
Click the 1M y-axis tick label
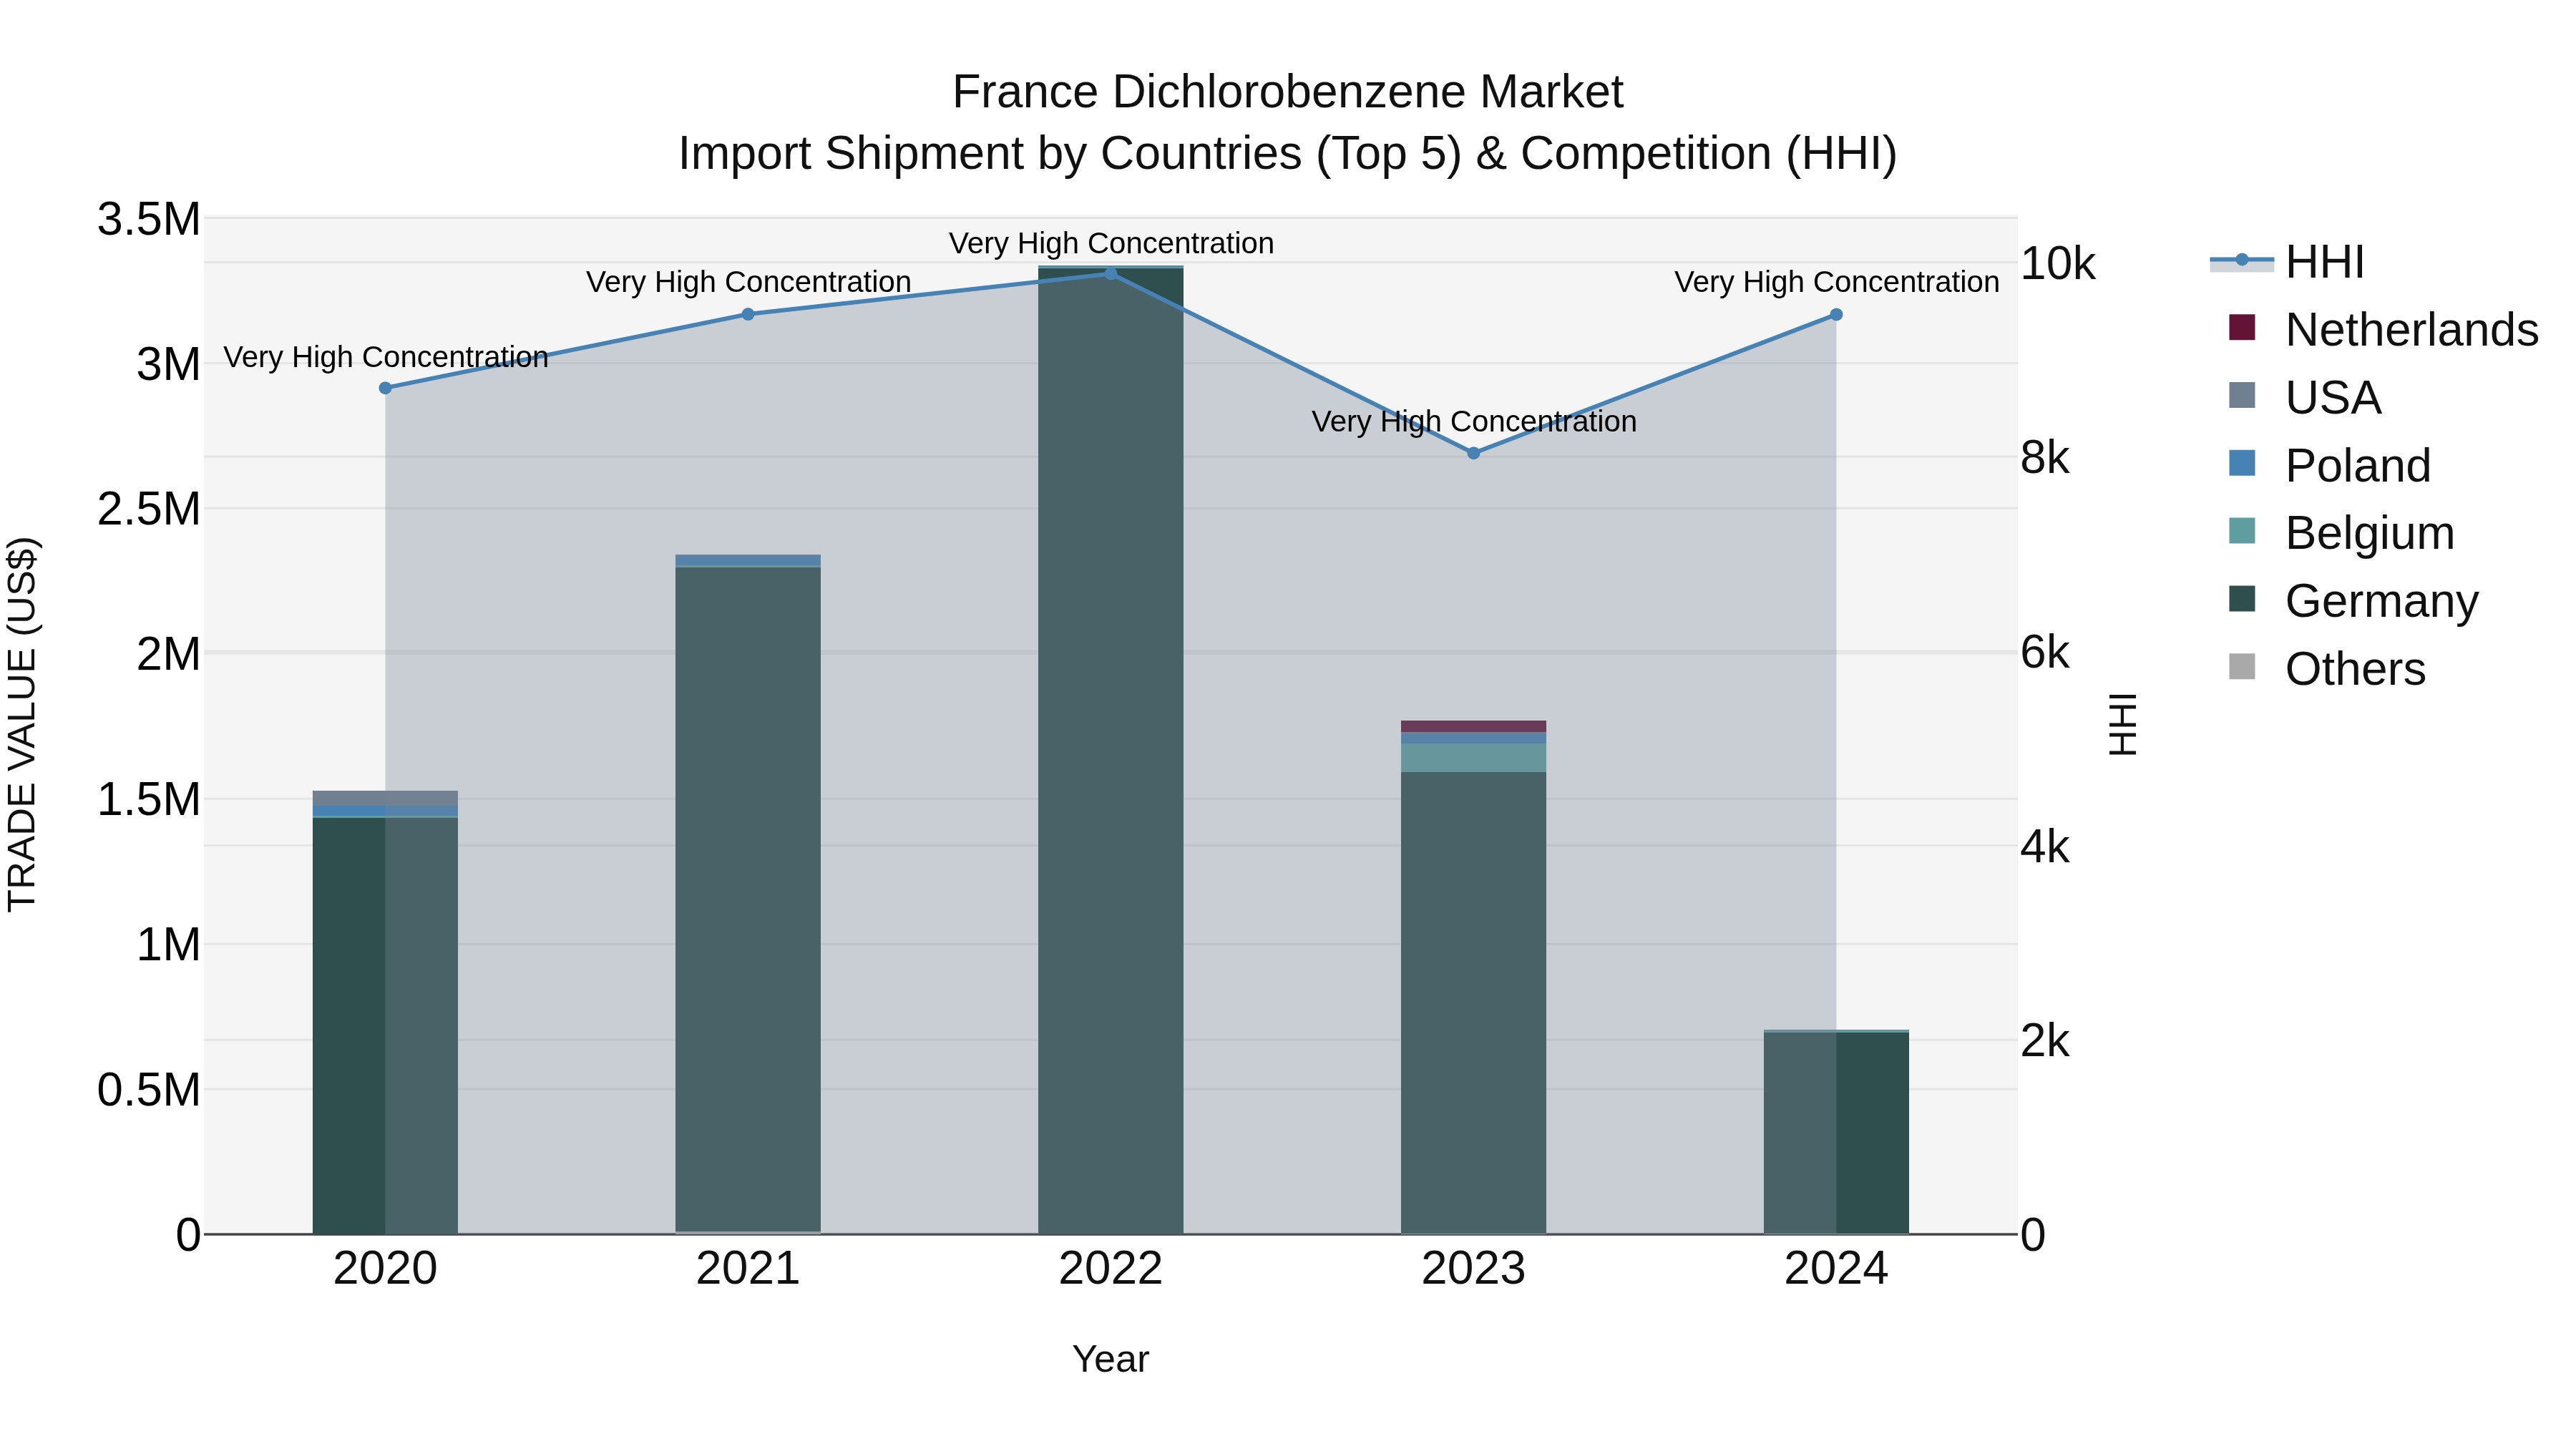click(168, 945)
